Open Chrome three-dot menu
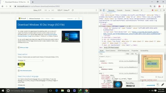Screen dimensions: 166x93 (163, 6)
